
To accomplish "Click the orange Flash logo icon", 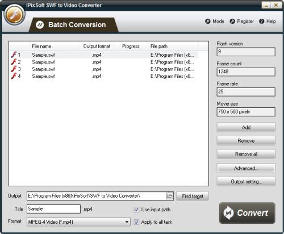I will click(15, 15).
